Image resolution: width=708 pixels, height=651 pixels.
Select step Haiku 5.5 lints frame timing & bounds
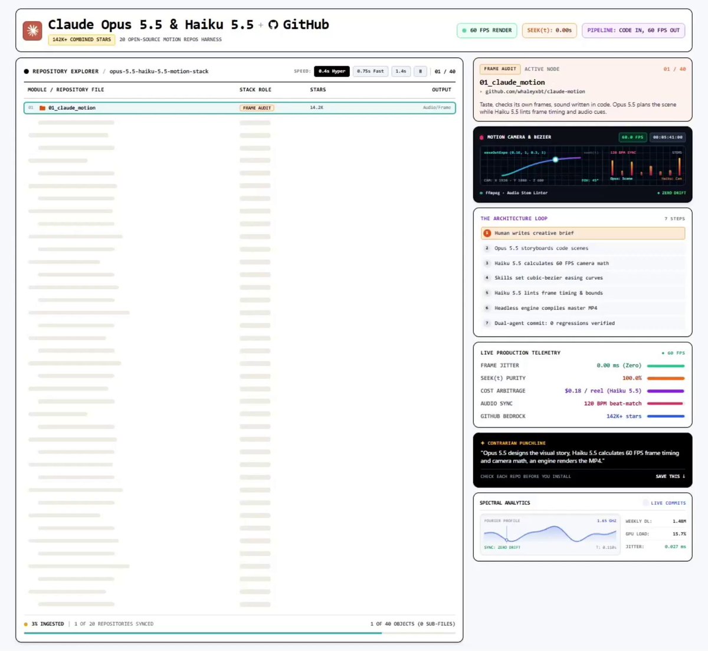point(583,293)
